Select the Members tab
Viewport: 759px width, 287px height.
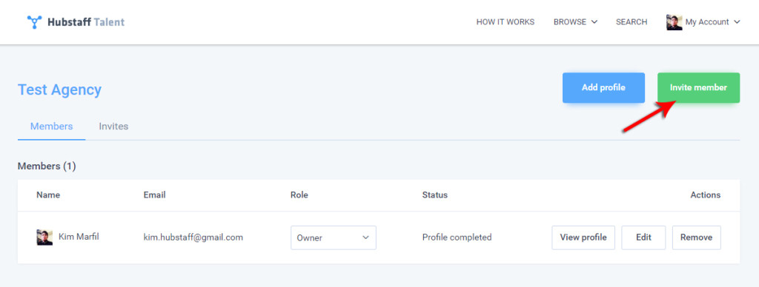(52, 126)
